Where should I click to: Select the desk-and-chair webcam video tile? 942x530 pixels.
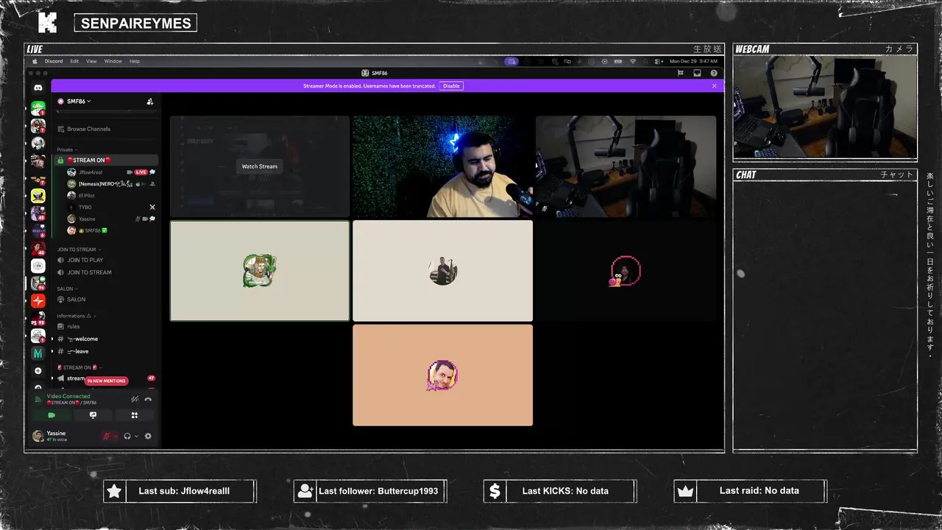click(x=626, y=166)
